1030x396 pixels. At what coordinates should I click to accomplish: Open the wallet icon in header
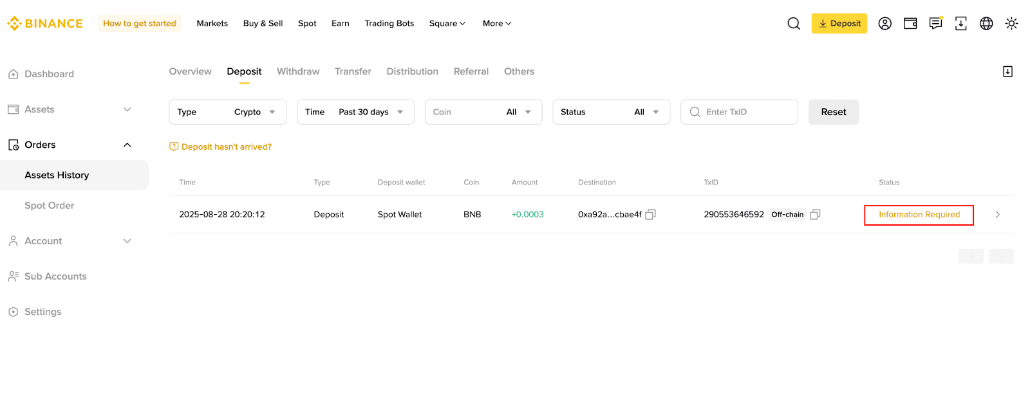click(x=910, y=24)
